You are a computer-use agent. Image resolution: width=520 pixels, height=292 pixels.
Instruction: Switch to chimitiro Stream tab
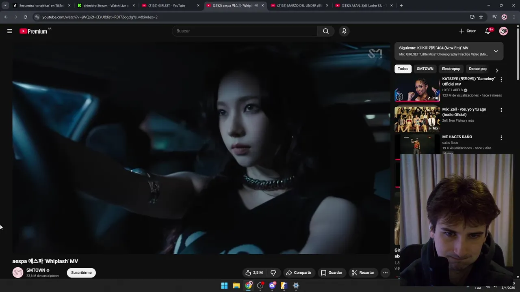[x=106, y=6]
